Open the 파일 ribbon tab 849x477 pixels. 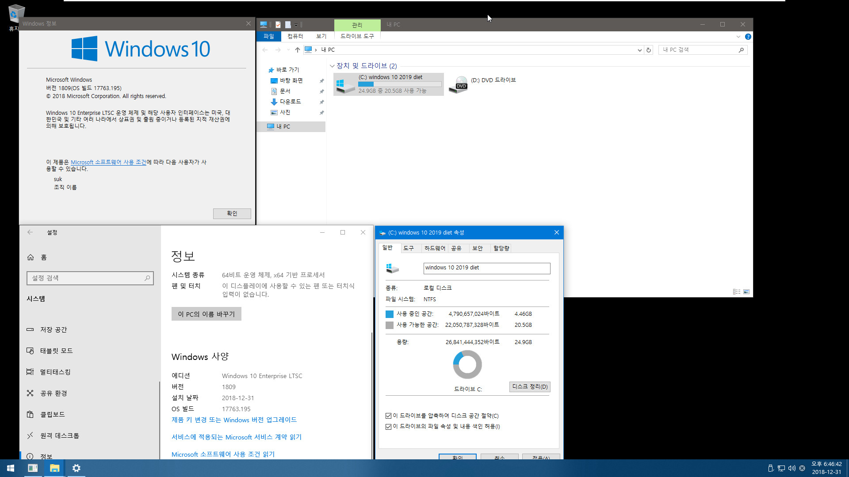269,36
